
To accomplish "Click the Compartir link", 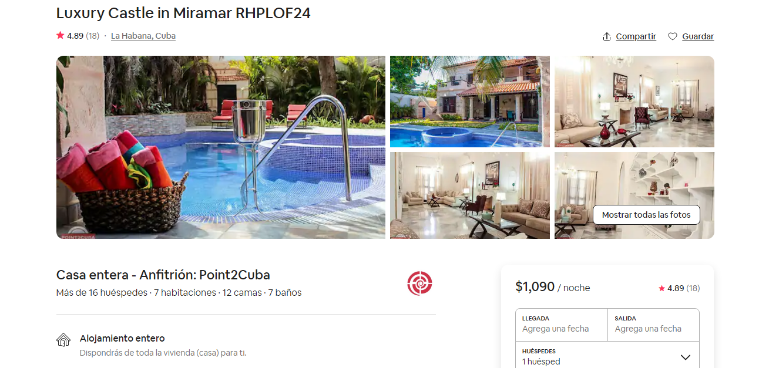I will click(636, 36).
